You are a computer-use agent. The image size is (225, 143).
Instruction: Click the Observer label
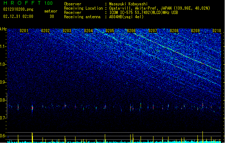[x=73, y=4]
